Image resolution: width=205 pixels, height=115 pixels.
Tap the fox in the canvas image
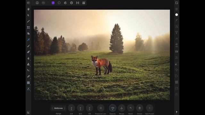(102, 65)
